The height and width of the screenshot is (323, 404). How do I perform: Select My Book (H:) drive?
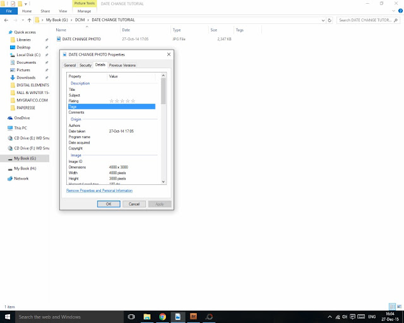(x=25, y=168)
